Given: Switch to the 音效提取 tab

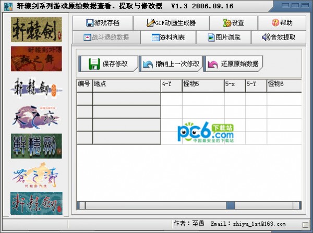Looking at the screenshot, I should pyautogui.click(x=279, y=38).
